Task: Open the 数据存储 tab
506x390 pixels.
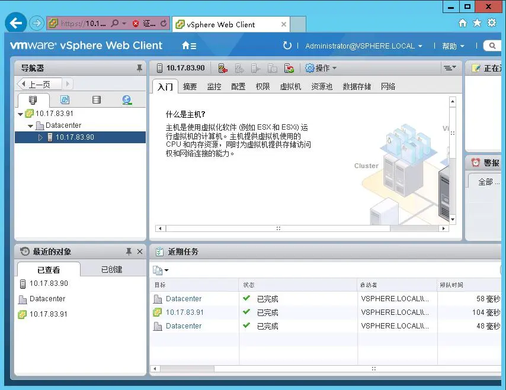Action: click(x=357, y=86)
